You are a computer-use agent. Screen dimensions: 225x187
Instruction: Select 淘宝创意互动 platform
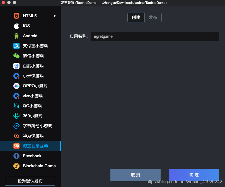click(30, 146)
